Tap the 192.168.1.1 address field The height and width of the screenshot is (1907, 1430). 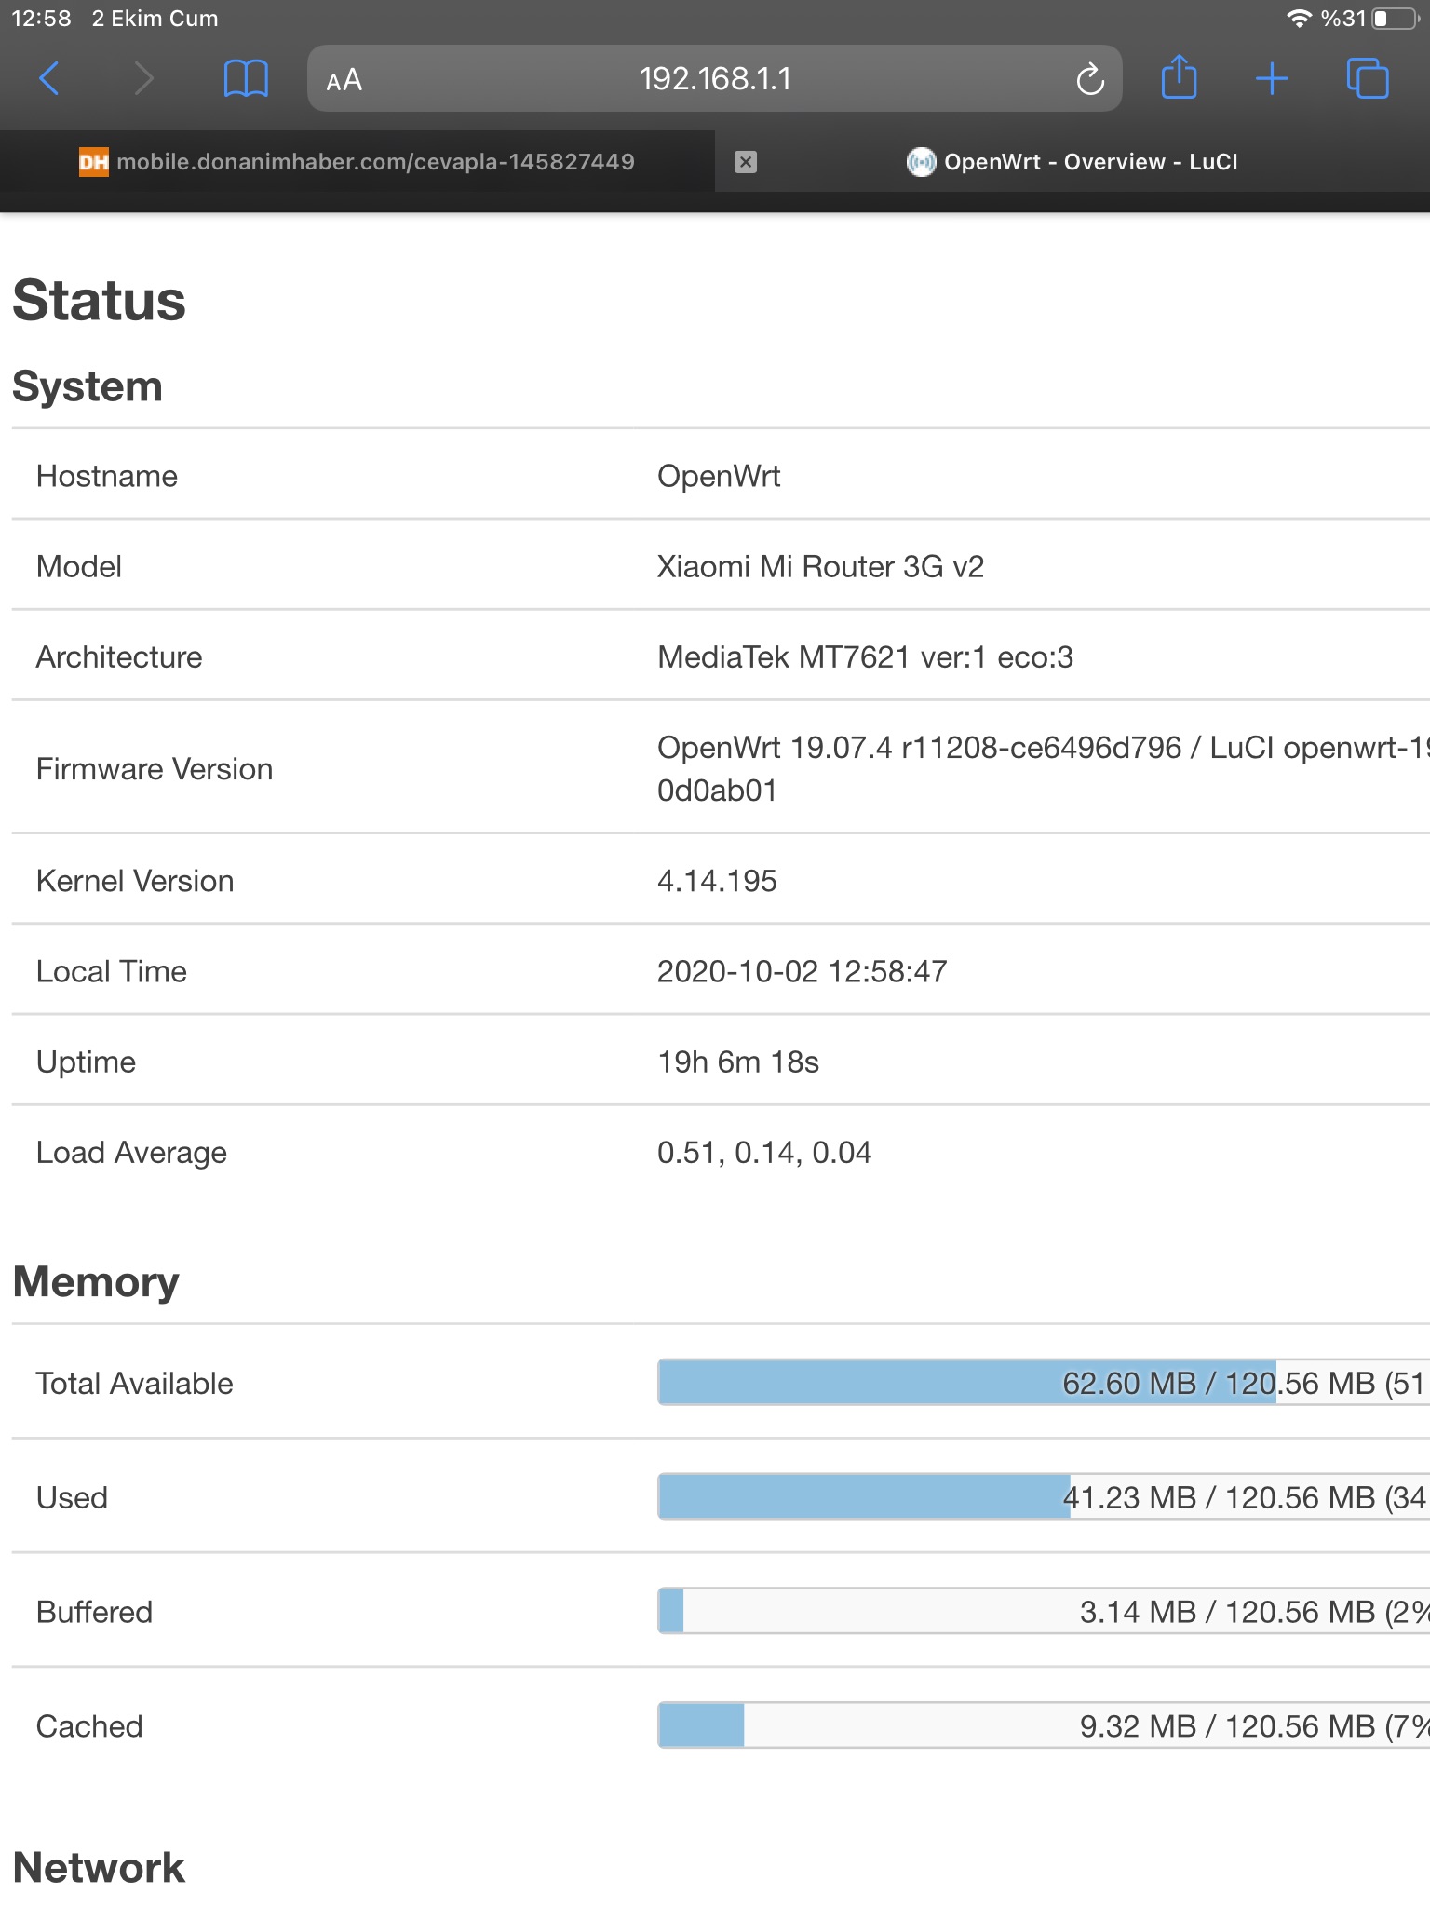[x=715, y=79]
